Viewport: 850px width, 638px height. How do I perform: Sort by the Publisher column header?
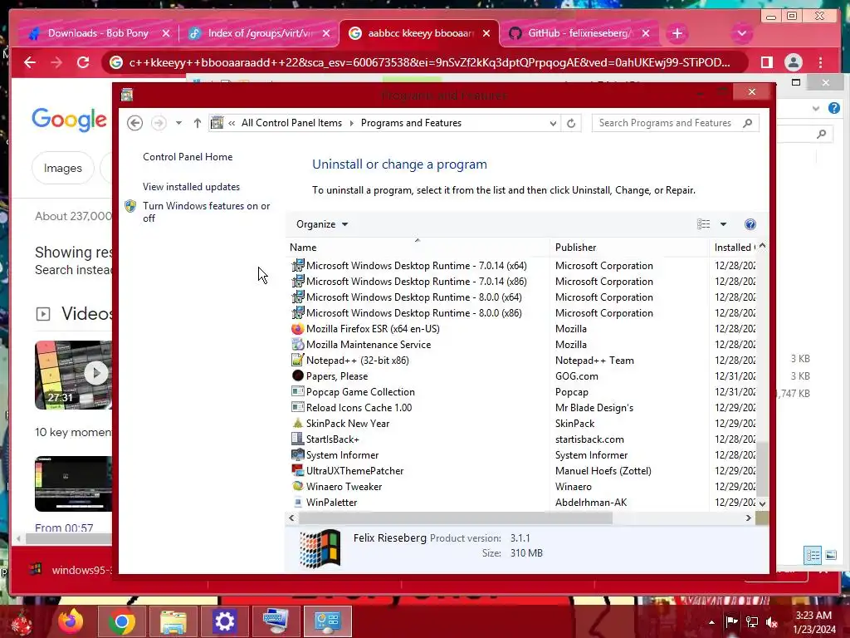(x=629, y=248)
